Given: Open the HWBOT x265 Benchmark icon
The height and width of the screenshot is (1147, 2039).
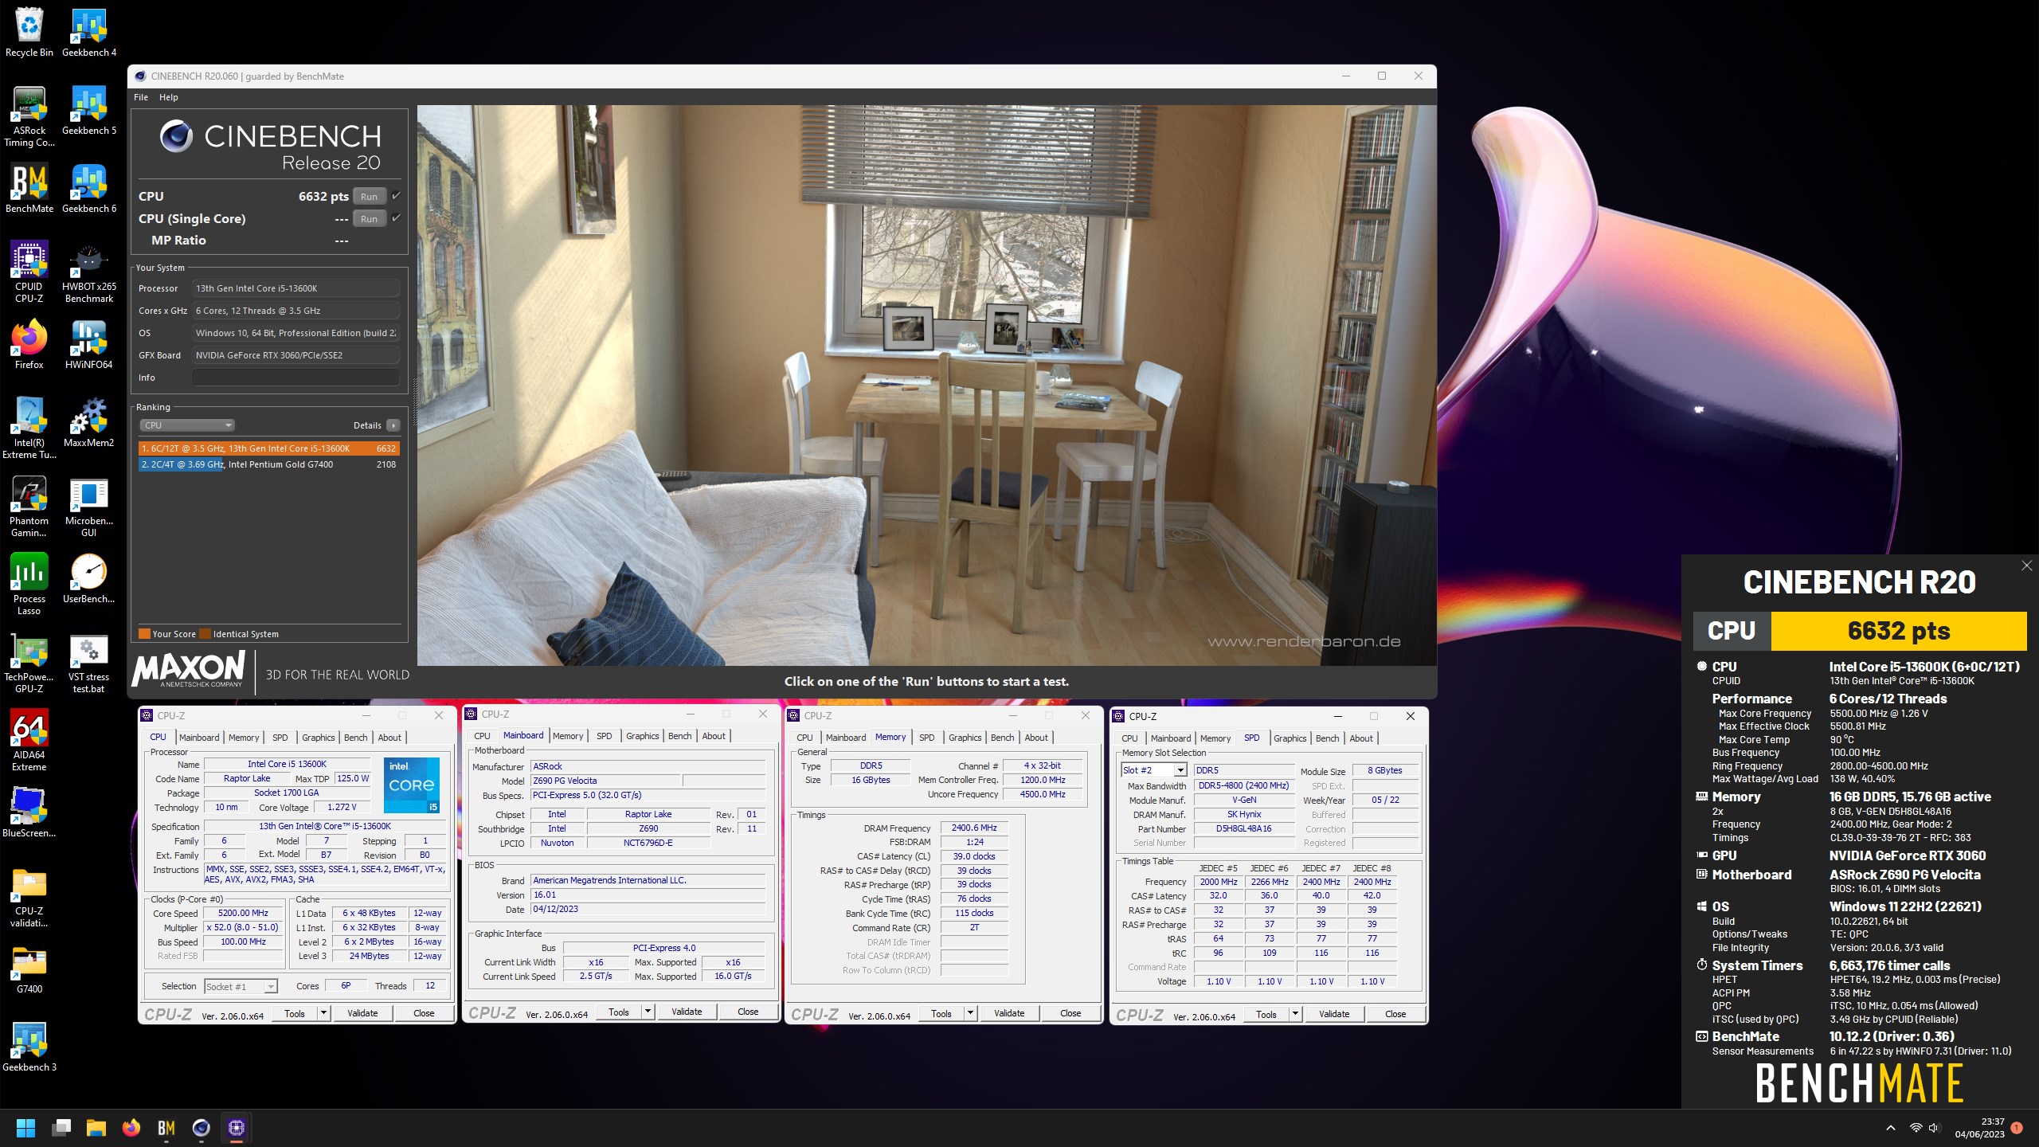Looking at the screenshot, I should 89,272.
